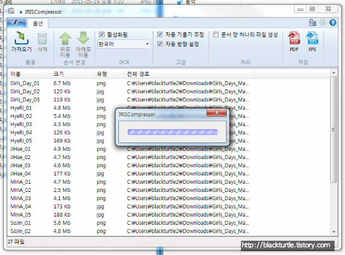Click the 가져오기 import icon

21,38
